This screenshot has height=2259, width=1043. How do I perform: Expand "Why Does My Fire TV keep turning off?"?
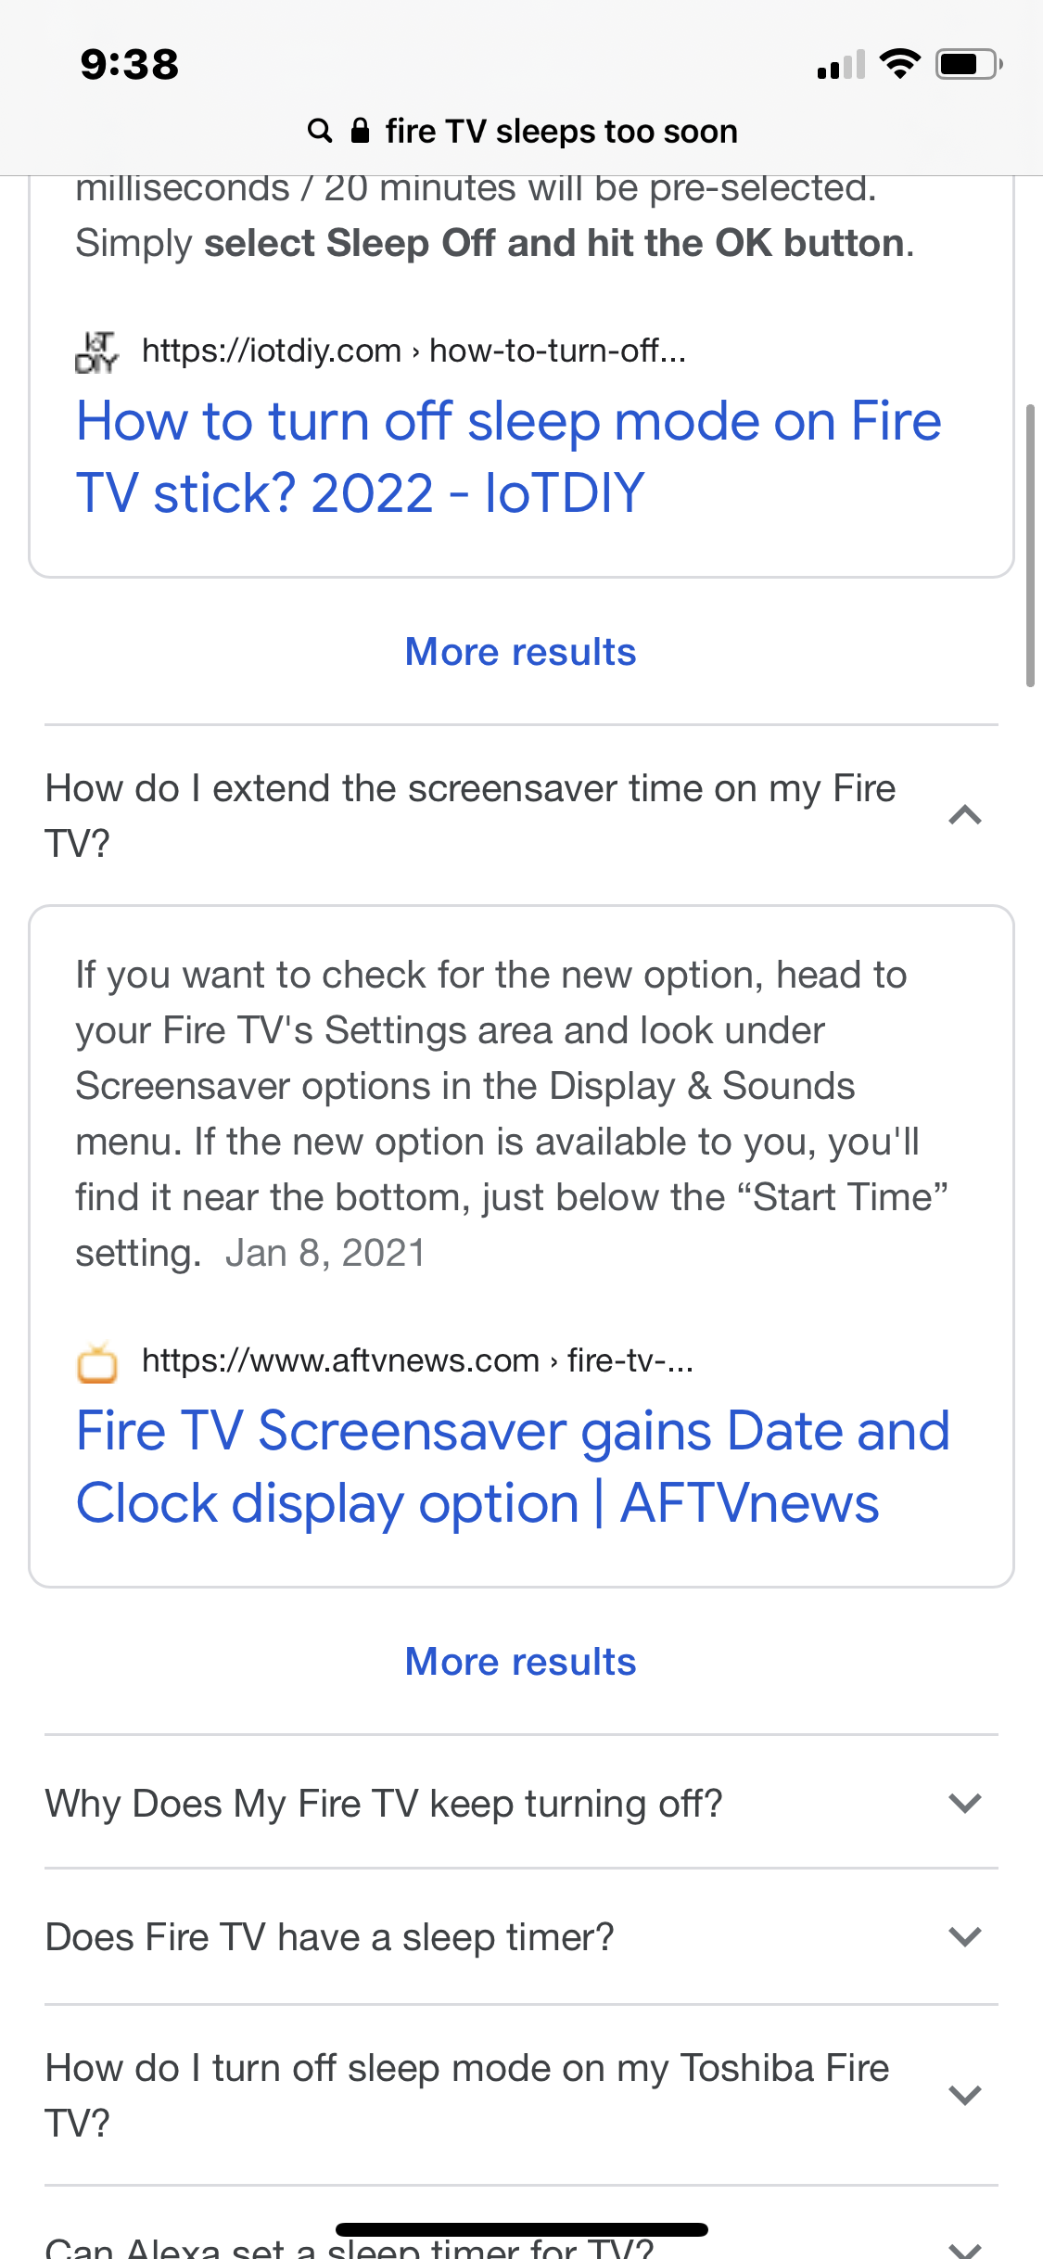(x=965, y=1804)
